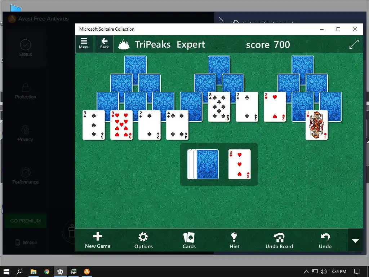The height and width of the screenshot is (277, 369).
Task: Click the TriPeaks mountain logo icon
Action: (124, 44)
